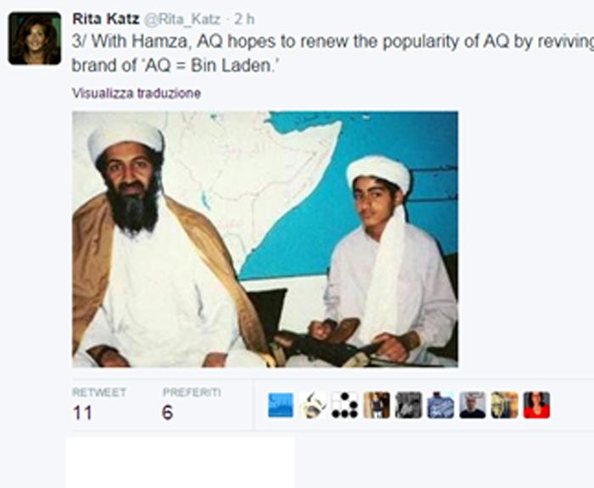Image resolution: width=594 pixels, height=488 pixels.
Task: Open the PREFERITI label in tweet stats
Action: point(192,392)
